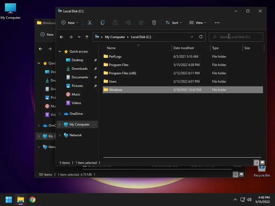Click the Paste clipboard icon
This screenshot has height=206, width=275.
[x=115, y=23]
